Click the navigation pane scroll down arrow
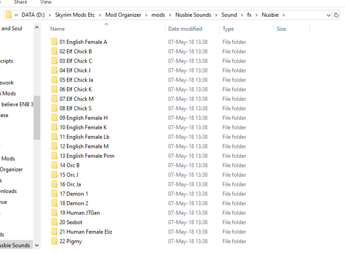The height and width of the screenshot is (254, 345). pos(37,245)
